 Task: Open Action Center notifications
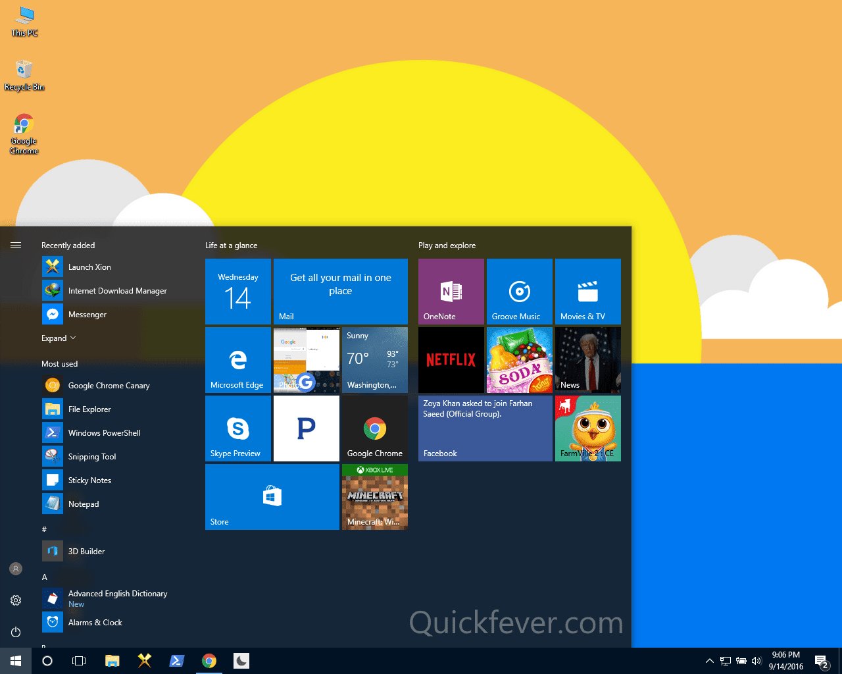coord(822,661)
